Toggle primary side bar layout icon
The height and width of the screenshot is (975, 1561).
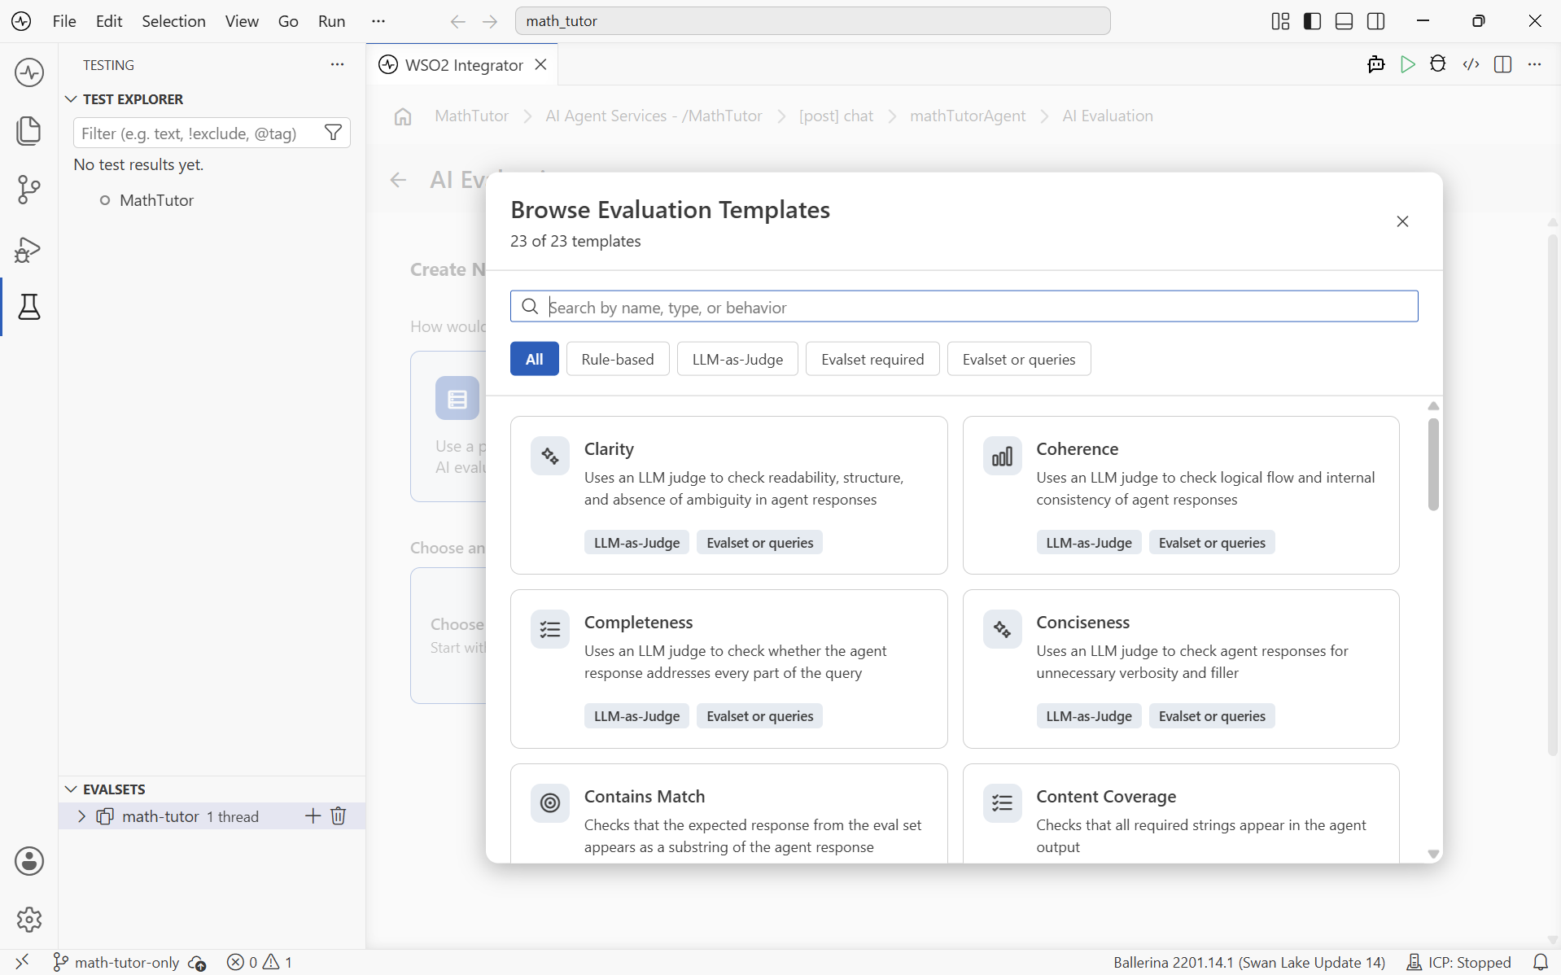(x=1312, y=21)
